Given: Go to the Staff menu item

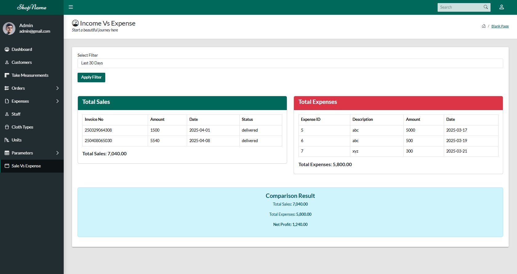Looking at the screenshot, I should click(16, 114).
